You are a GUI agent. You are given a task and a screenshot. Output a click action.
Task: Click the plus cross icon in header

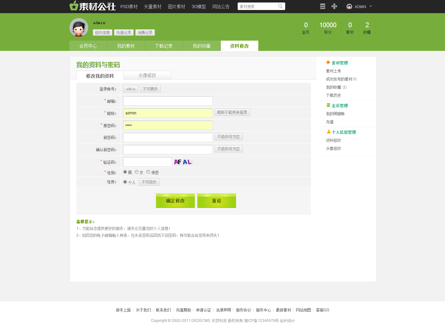(x=334, y=7)
